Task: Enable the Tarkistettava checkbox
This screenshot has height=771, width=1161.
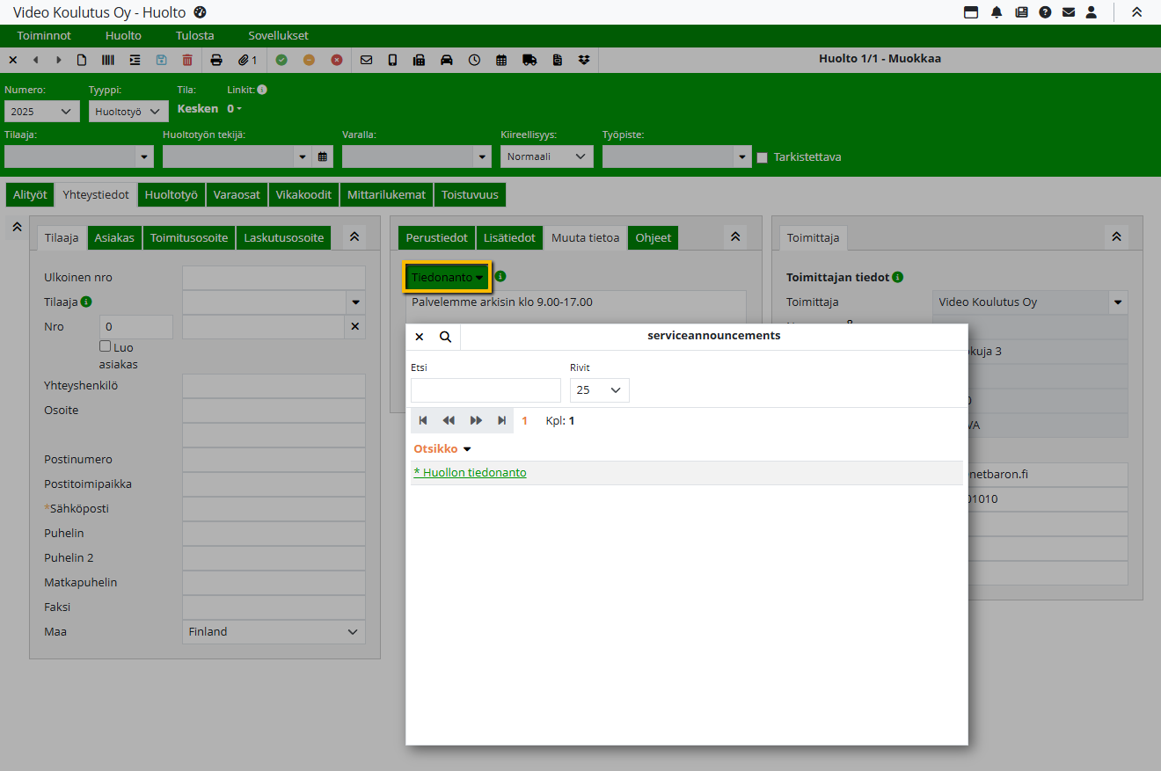Action: tap(763, 157)
